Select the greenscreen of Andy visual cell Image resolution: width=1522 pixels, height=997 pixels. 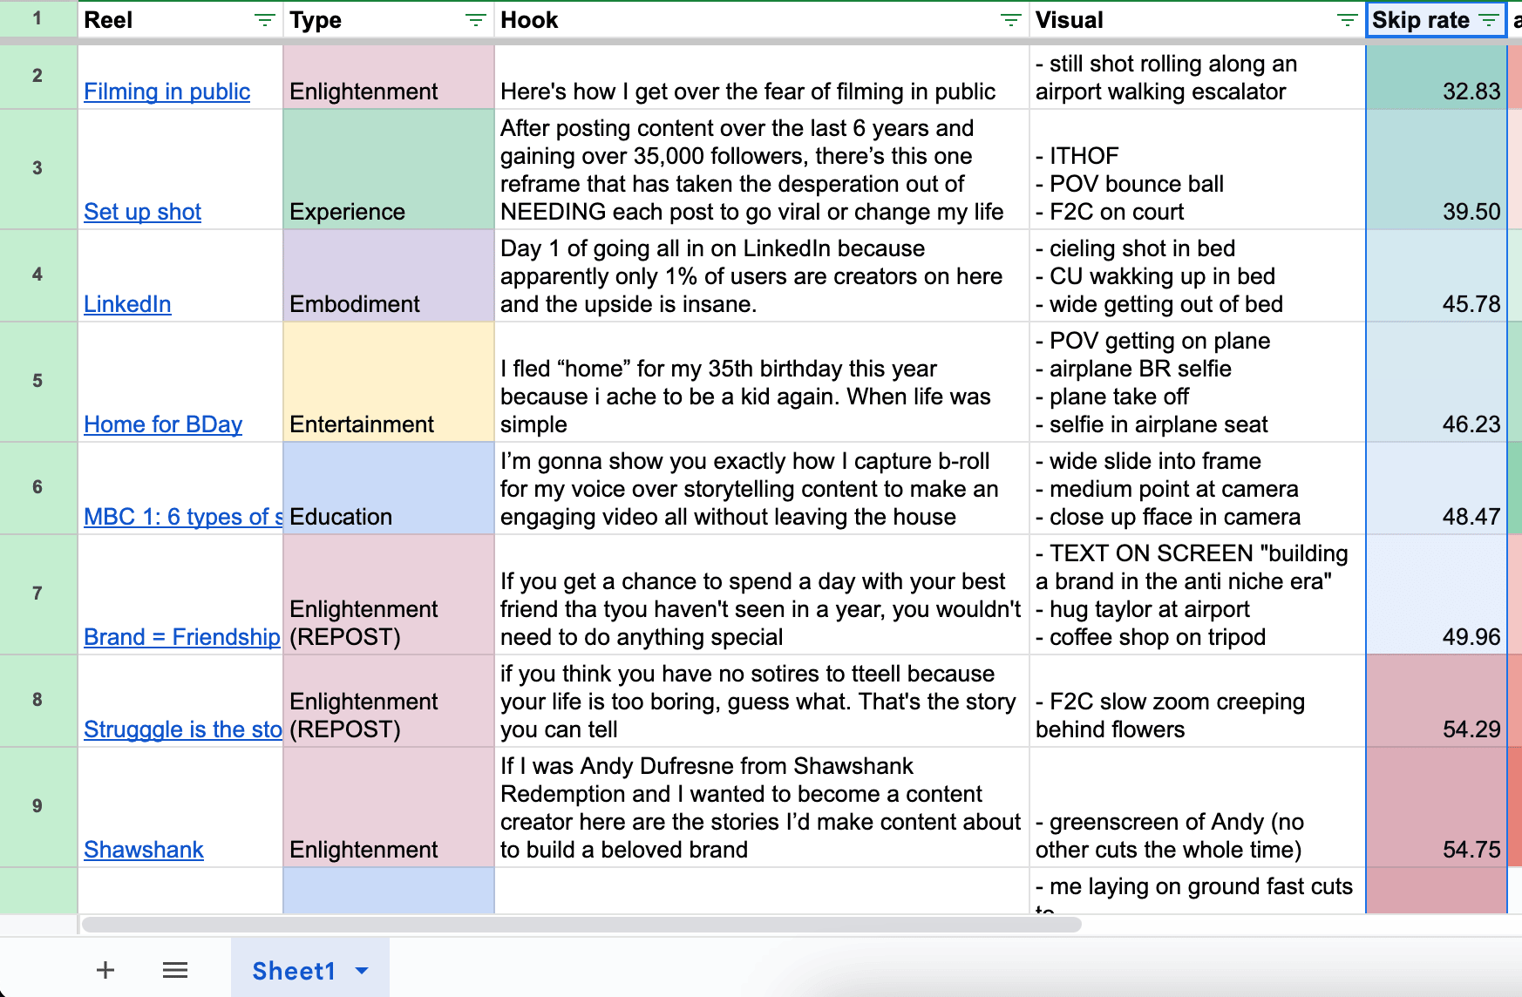click(1198, 807)
